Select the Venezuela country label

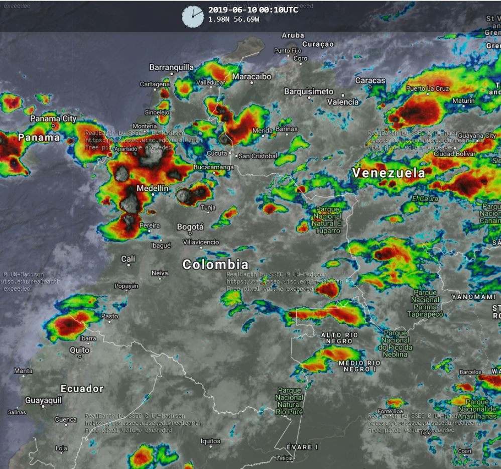pos(389,173)
